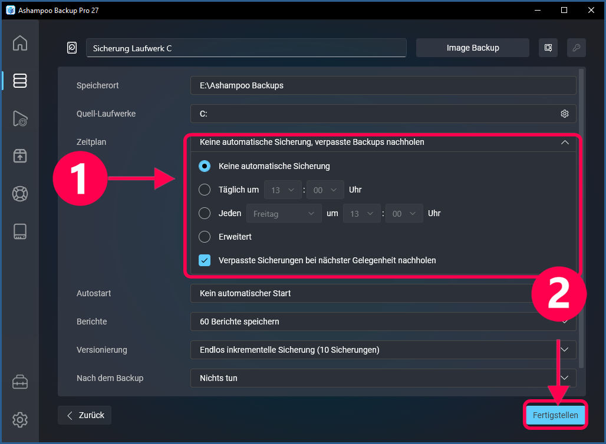Click the Image Backup button
This screenshot has height=444, width=606.
coord(473,48)
